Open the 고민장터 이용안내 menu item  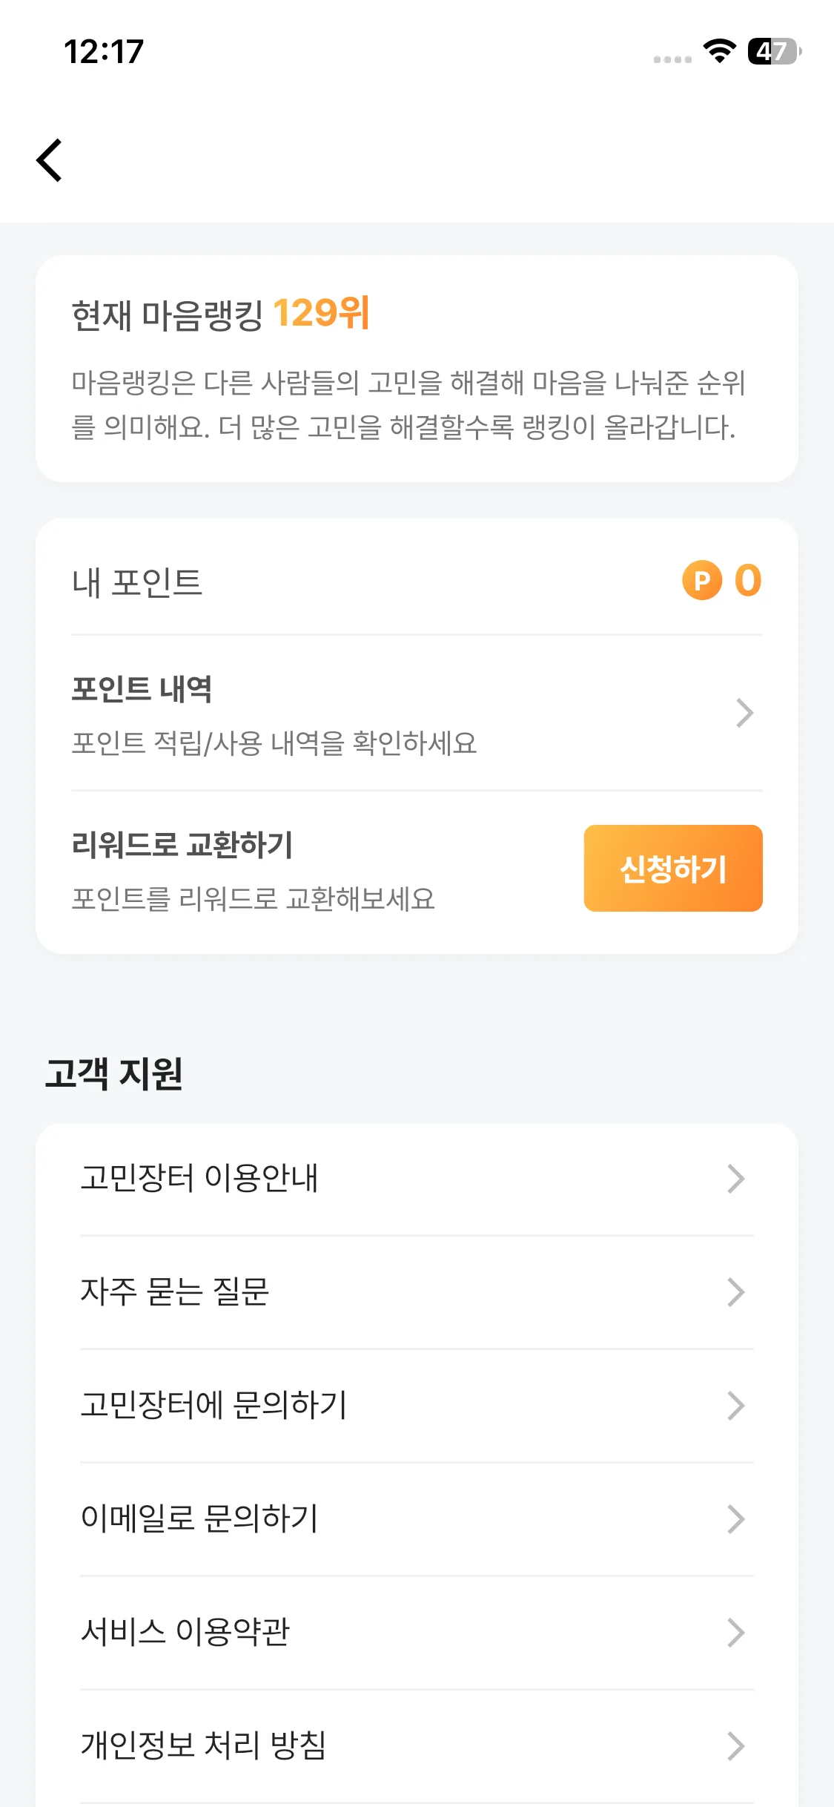pyautogui.click(x=199, y=1179)
